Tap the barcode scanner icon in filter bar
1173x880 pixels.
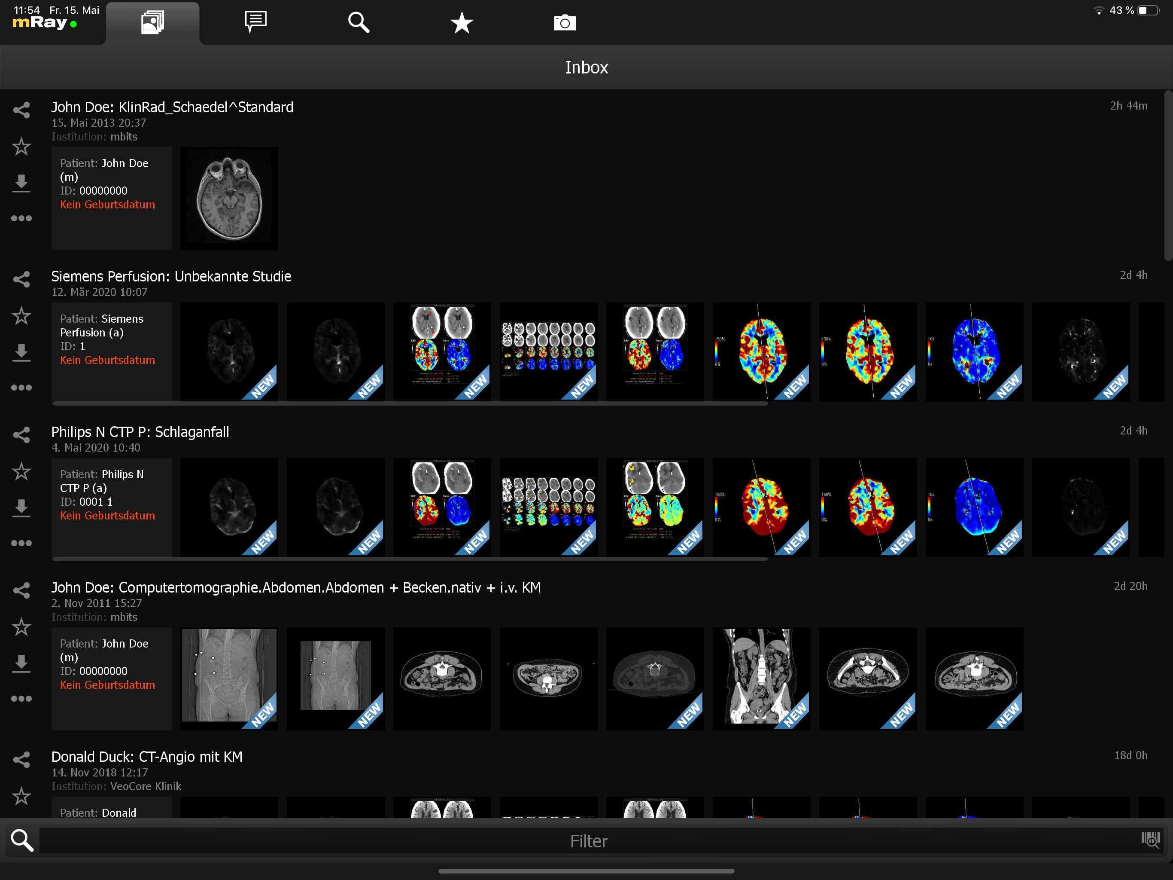pyautogui.click(x=1150, y=840)
